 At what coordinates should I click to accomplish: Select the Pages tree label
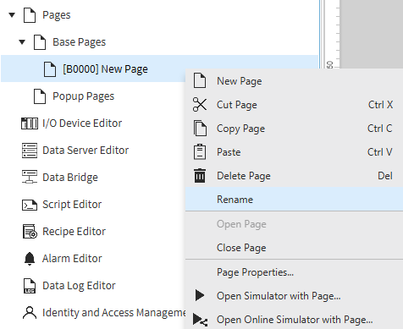(57, 15)
